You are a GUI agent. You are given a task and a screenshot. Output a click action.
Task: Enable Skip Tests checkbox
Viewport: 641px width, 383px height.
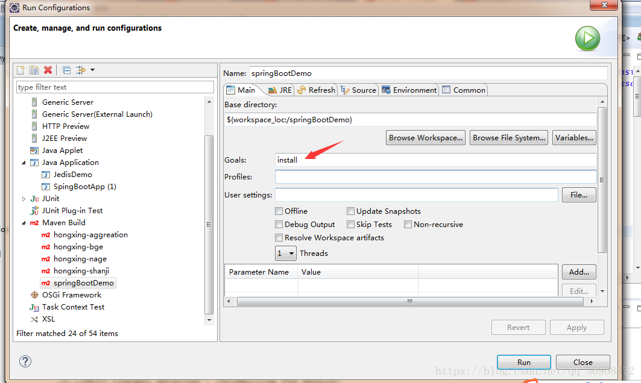click(350, 225)
